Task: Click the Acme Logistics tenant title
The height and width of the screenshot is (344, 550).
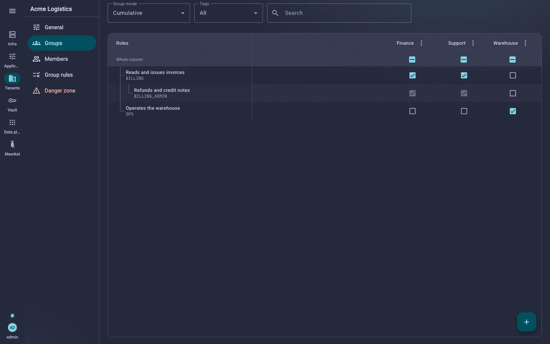Action: (51, 9)
